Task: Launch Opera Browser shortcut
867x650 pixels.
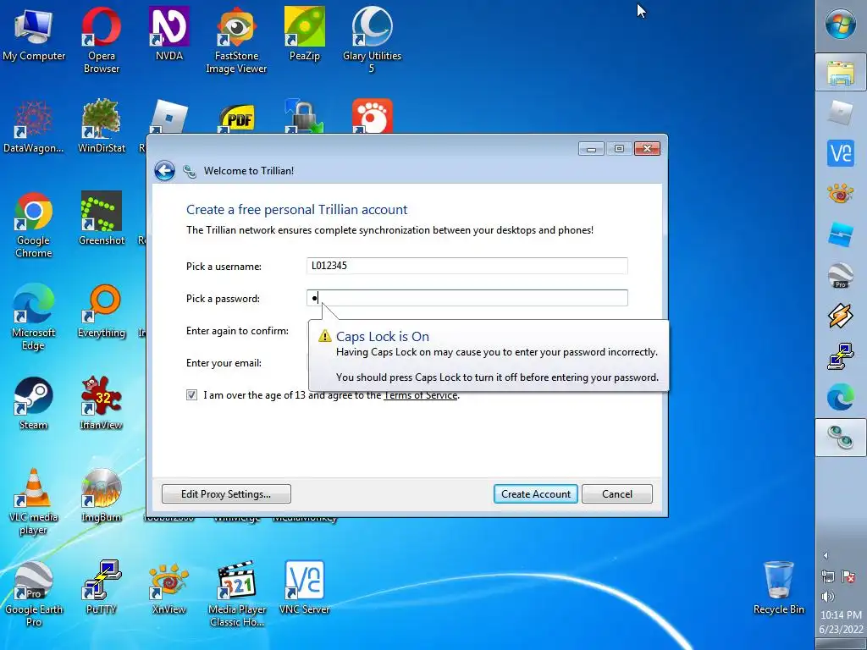Action: point(102,40)
